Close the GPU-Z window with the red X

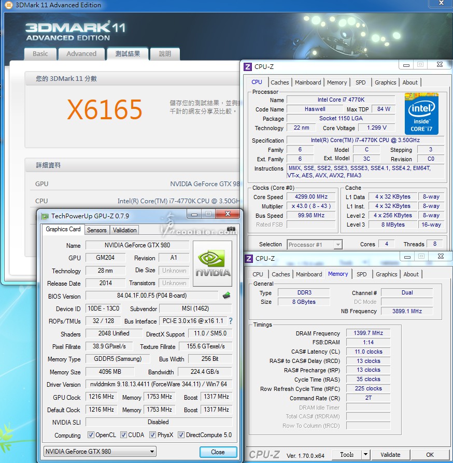228,214
